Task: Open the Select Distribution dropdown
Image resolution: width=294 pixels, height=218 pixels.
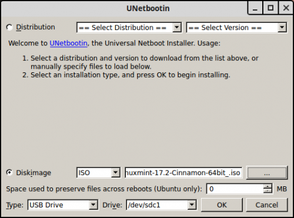Action: point(129,28)
